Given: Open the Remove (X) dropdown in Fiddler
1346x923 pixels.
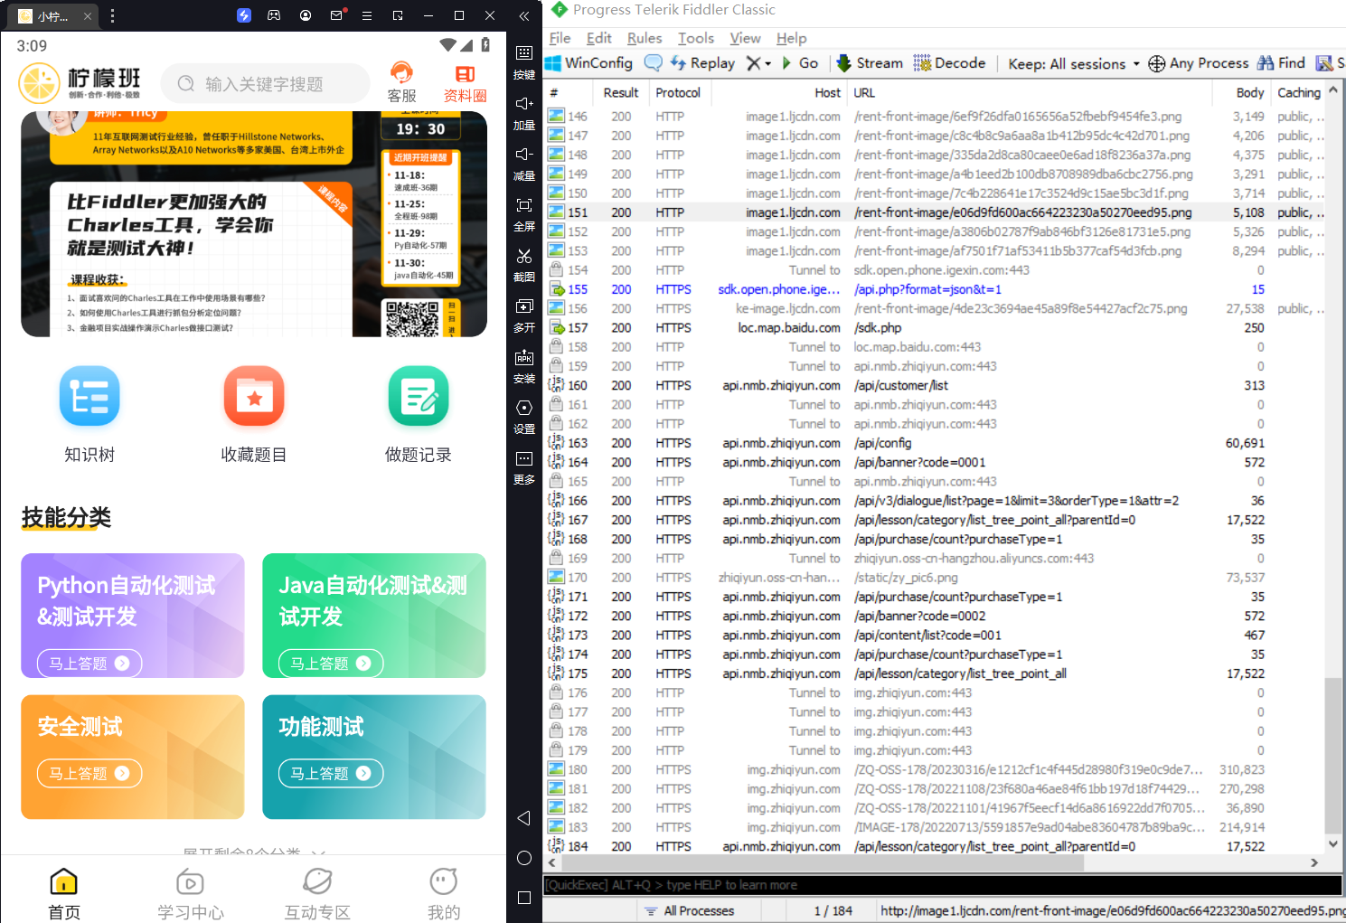Looking at the screenshot, I should 758,62.
